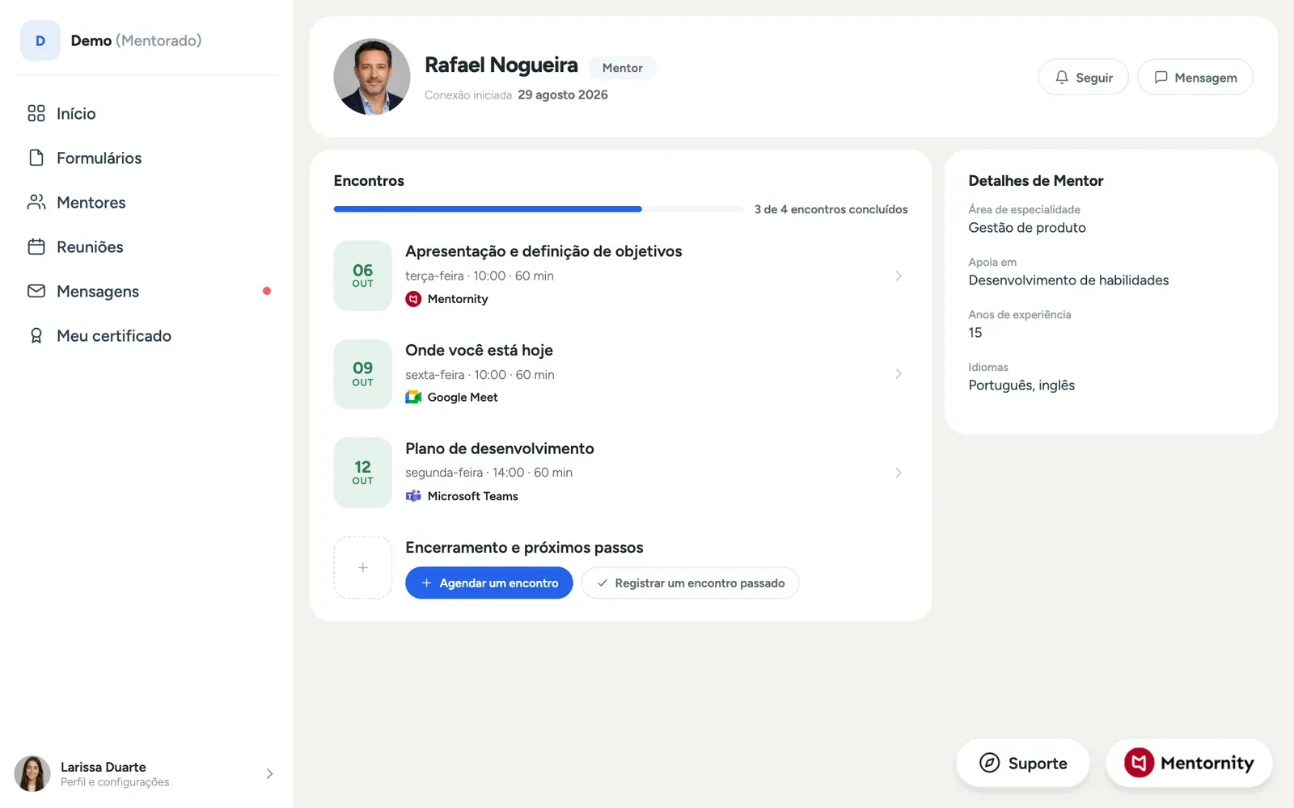Screen dimensions: 1294x808
Task: Click the chat bubble icon on Mensagem
Action: point(1161,77)
